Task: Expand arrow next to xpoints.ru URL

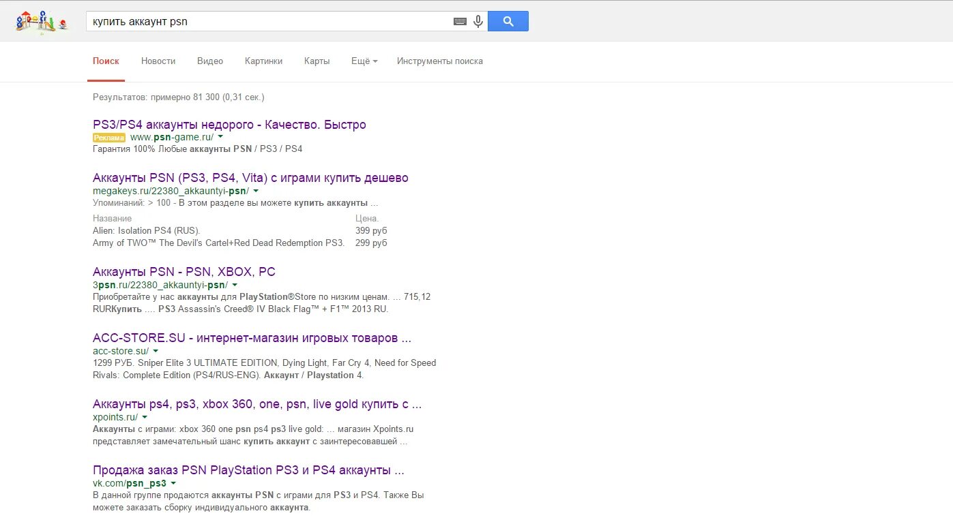Action: click(x=145, y=417)
